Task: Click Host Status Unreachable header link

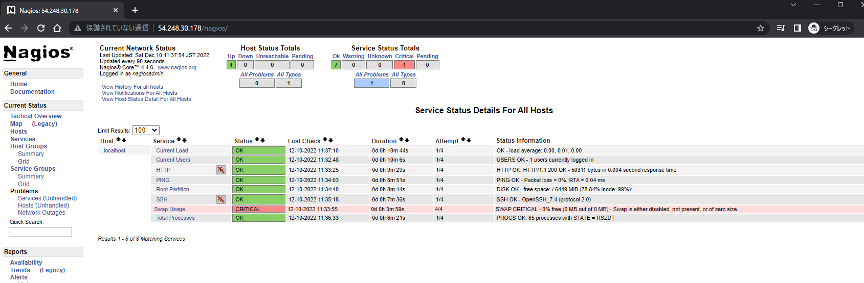Action: pyautogui.click(x=272, y=57)
